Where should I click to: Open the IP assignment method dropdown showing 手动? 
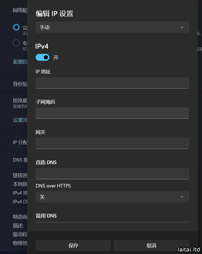point(112,27)
